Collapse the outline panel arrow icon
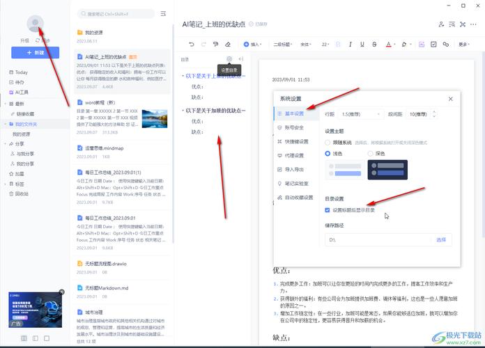 pyautogui.click(x=241, y=58)
